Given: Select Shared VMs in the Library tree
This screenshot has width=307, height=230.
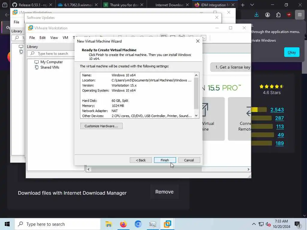Looking at the screenshot, I should pos(47,67).
